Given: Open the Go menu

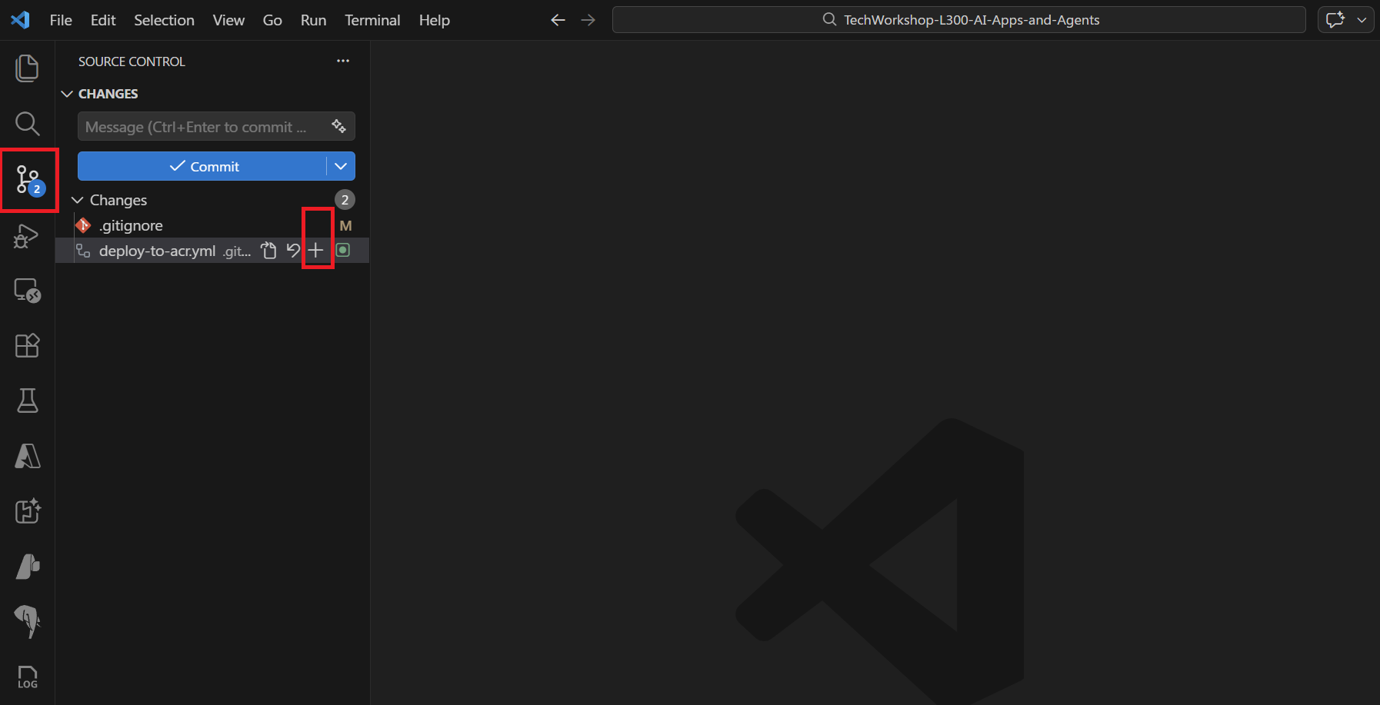Looking at the screenshot, I should [272, 20].
